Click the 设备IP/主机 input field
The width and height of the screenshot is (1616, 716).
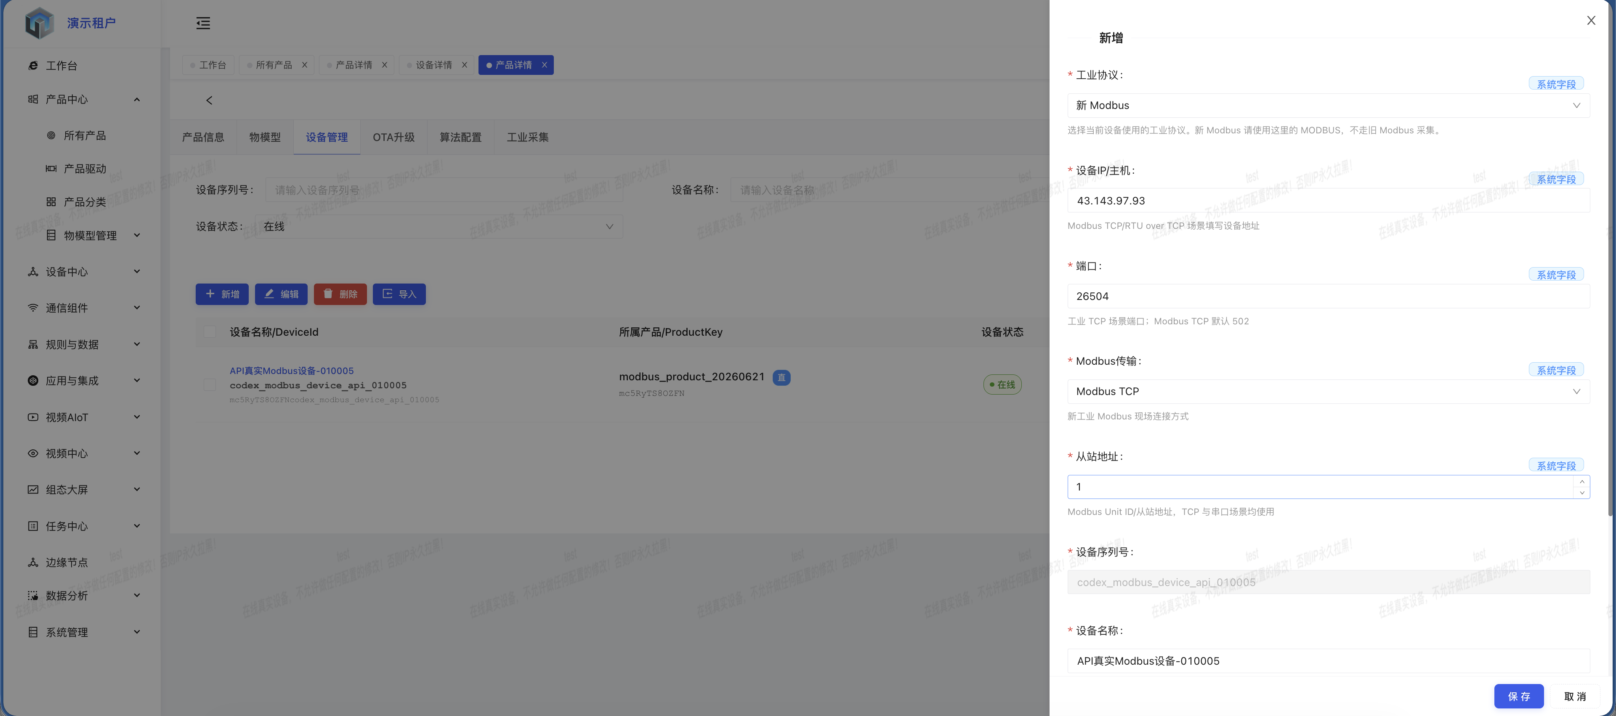tap(1328, 201)
